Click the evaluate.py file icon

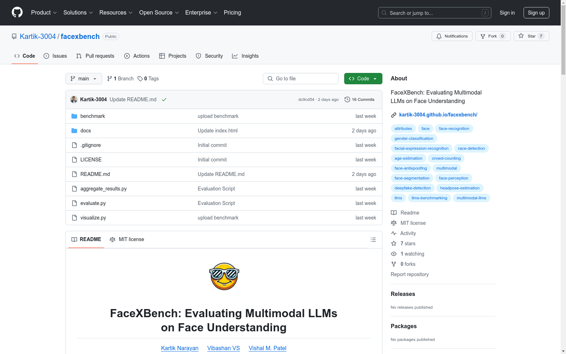click(74, 203)
